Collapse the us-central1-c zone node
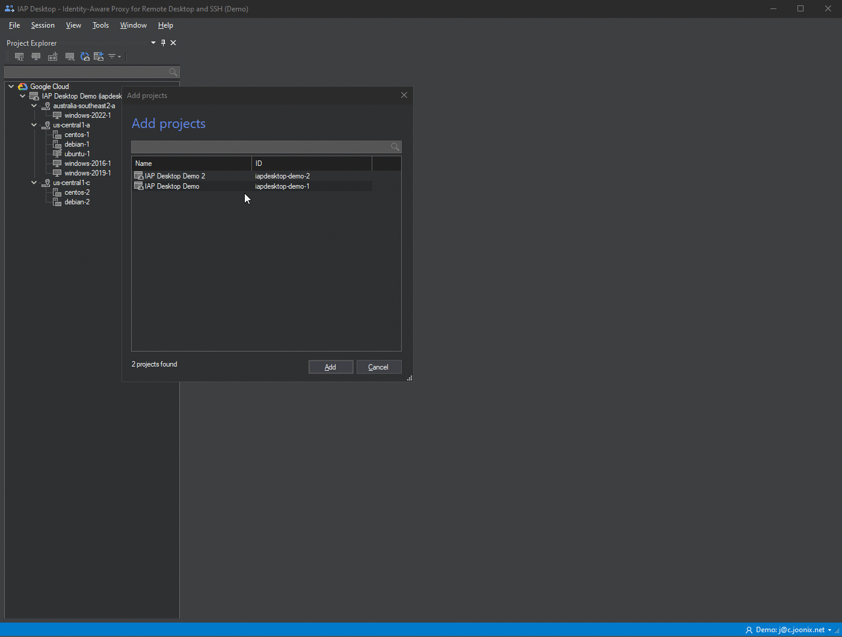The width and height of the screenshot is (842, 637). (34, 183)
